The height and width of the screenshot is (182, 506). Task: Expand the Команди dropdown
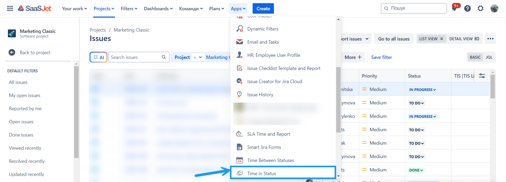(x=191, y=8)
